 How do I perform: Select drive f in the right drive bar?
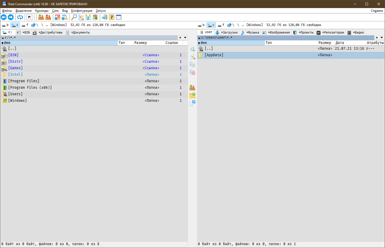[x=221, y=25]
